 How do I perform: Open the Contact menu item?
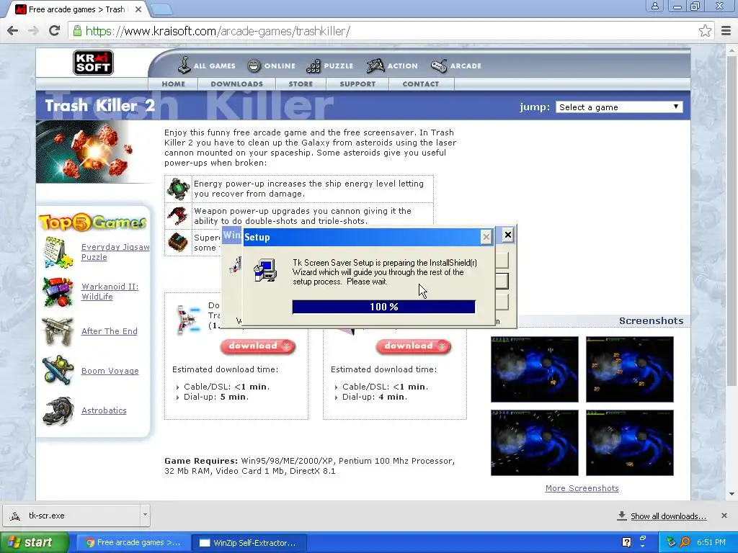[421, 84]
